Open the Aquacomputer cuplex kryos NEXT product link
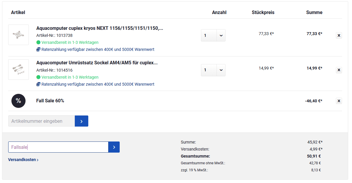 (100, 28)
